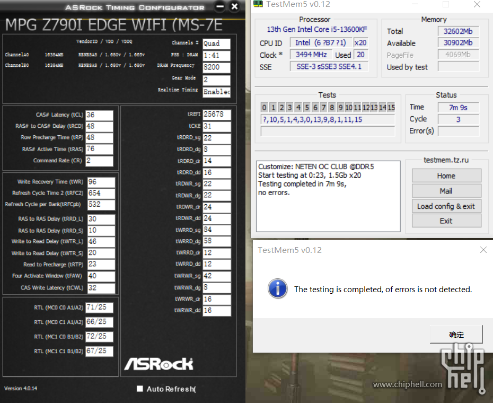Select the RTL (MC0 C0 A1/A2) field
The width and height of the screenshot is (493, 403).
(x=99, y=308)
